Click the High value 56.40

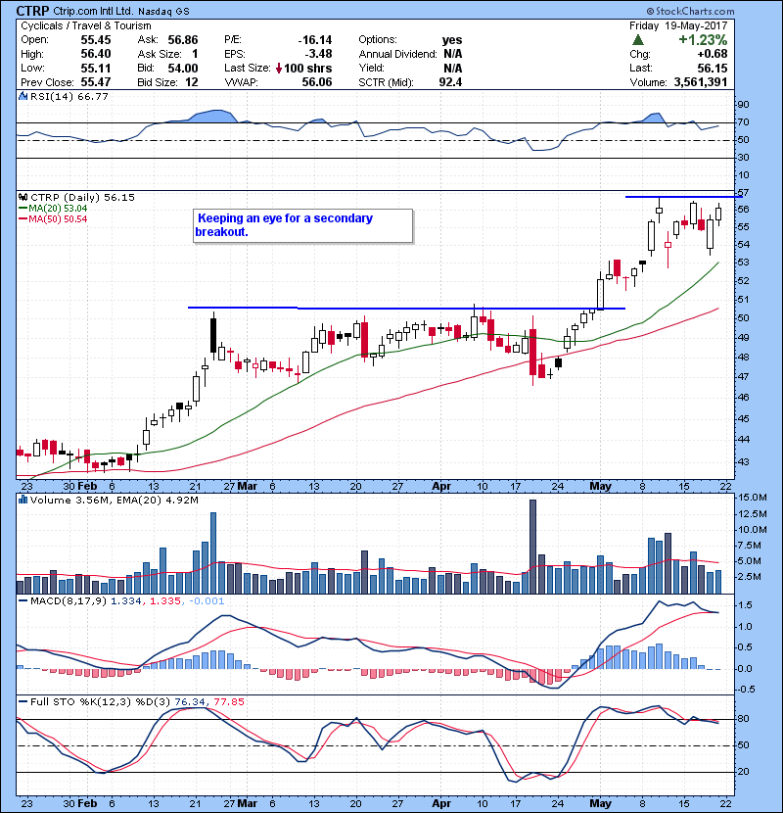click(96, 54)
